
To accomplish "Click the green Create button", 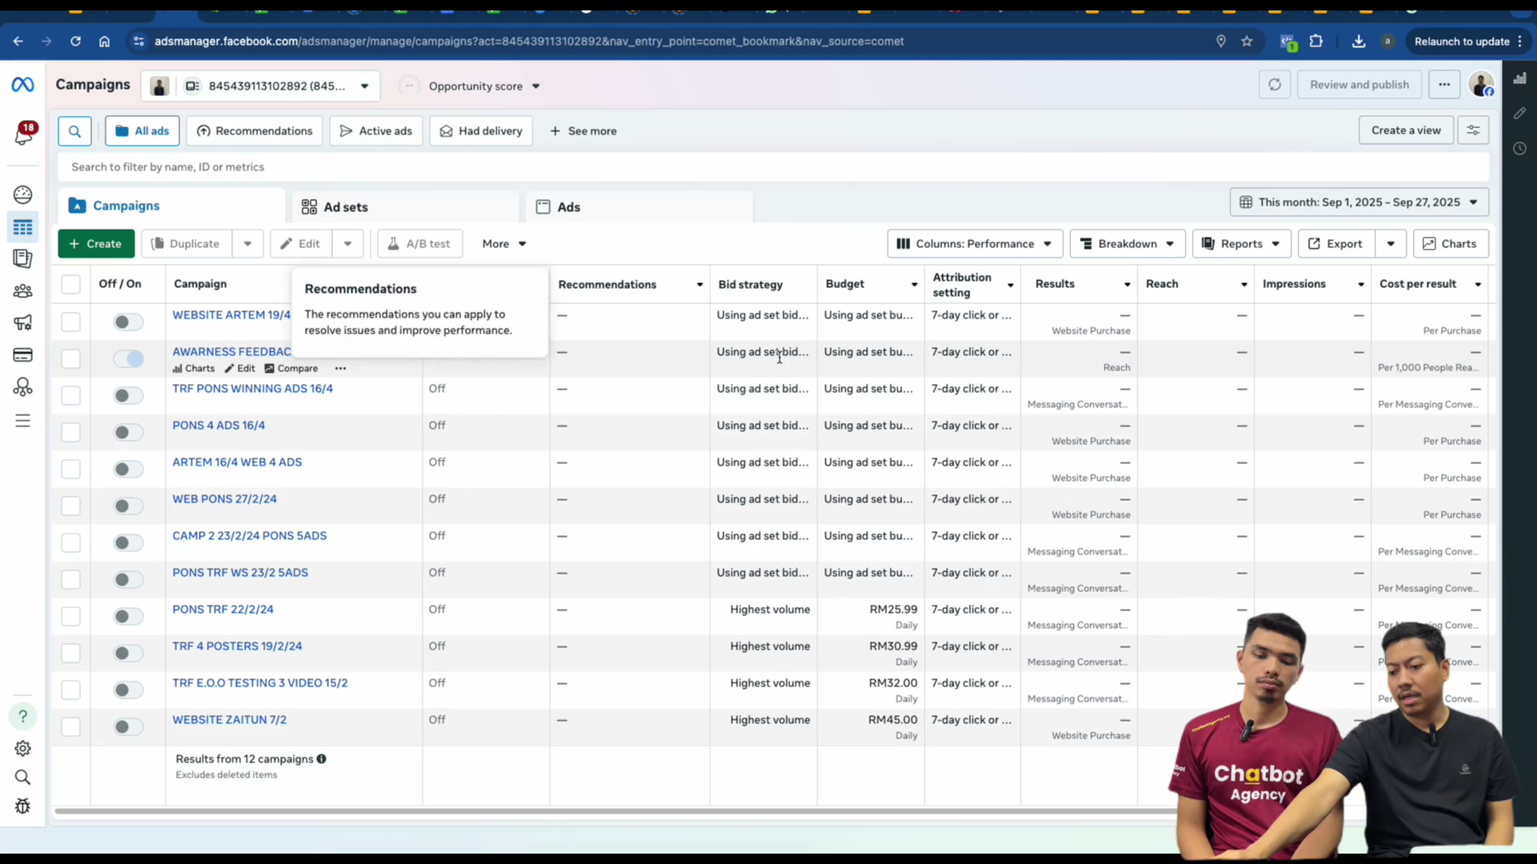I will tap(96, 244).
